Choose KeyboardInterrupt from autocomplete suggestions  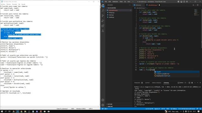point(177,76)
